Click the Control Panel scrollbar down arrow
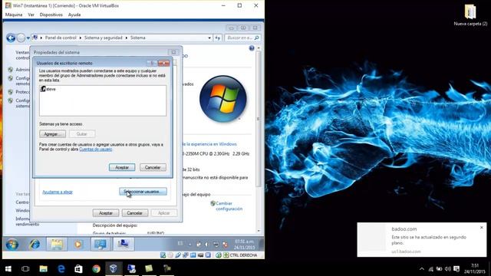491x276 pixels. (259, 231)
